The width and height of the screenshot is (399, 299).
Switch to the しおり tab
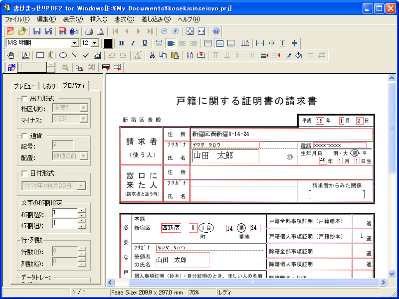point(49,86)
